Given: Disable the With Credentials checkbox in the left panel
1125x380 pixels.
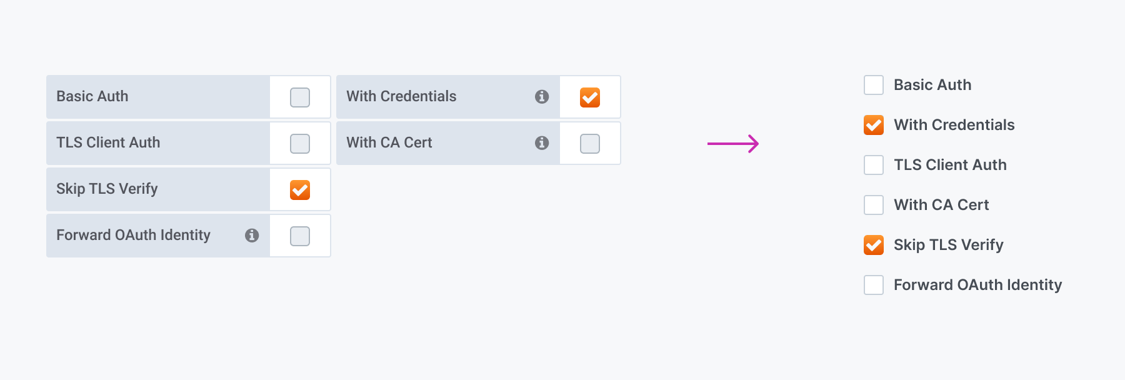Looking at the screenshot, I should click(x=589, y=97).
